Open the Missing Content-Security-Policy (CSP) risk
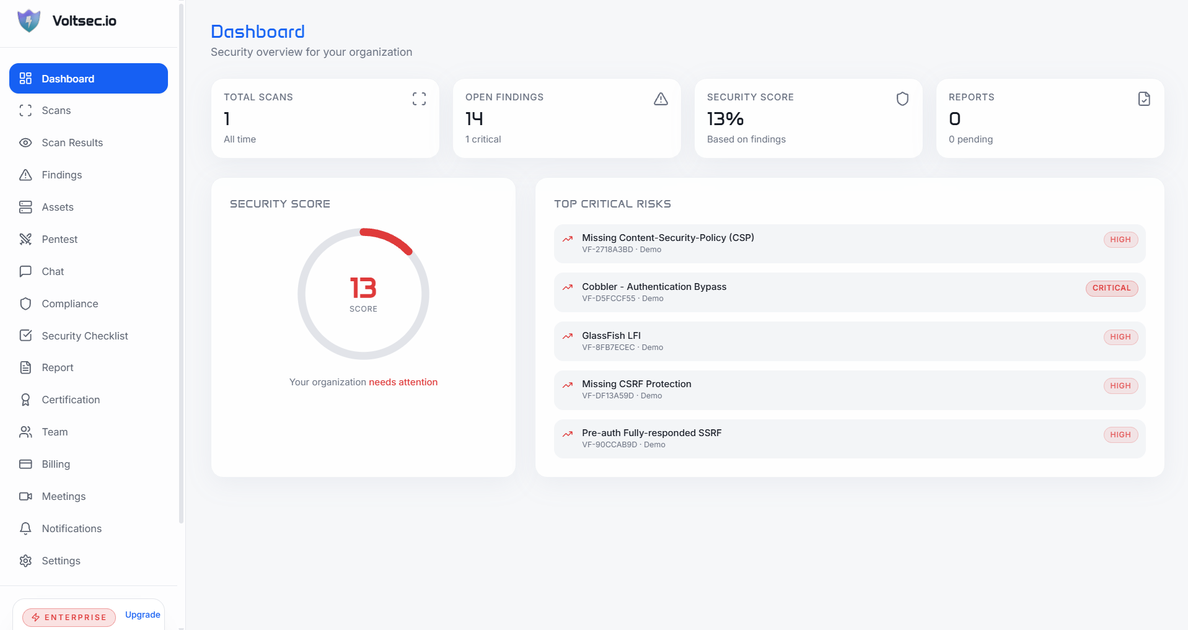The height and width of the screenshot is (630, 1188). (x=850, y=243)
